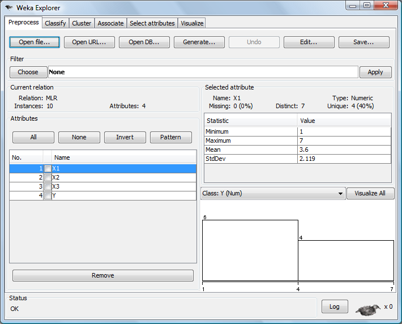Screen dimensions: 402x324
Task: Select the X3 attribute row
Action: pos(103,186)
